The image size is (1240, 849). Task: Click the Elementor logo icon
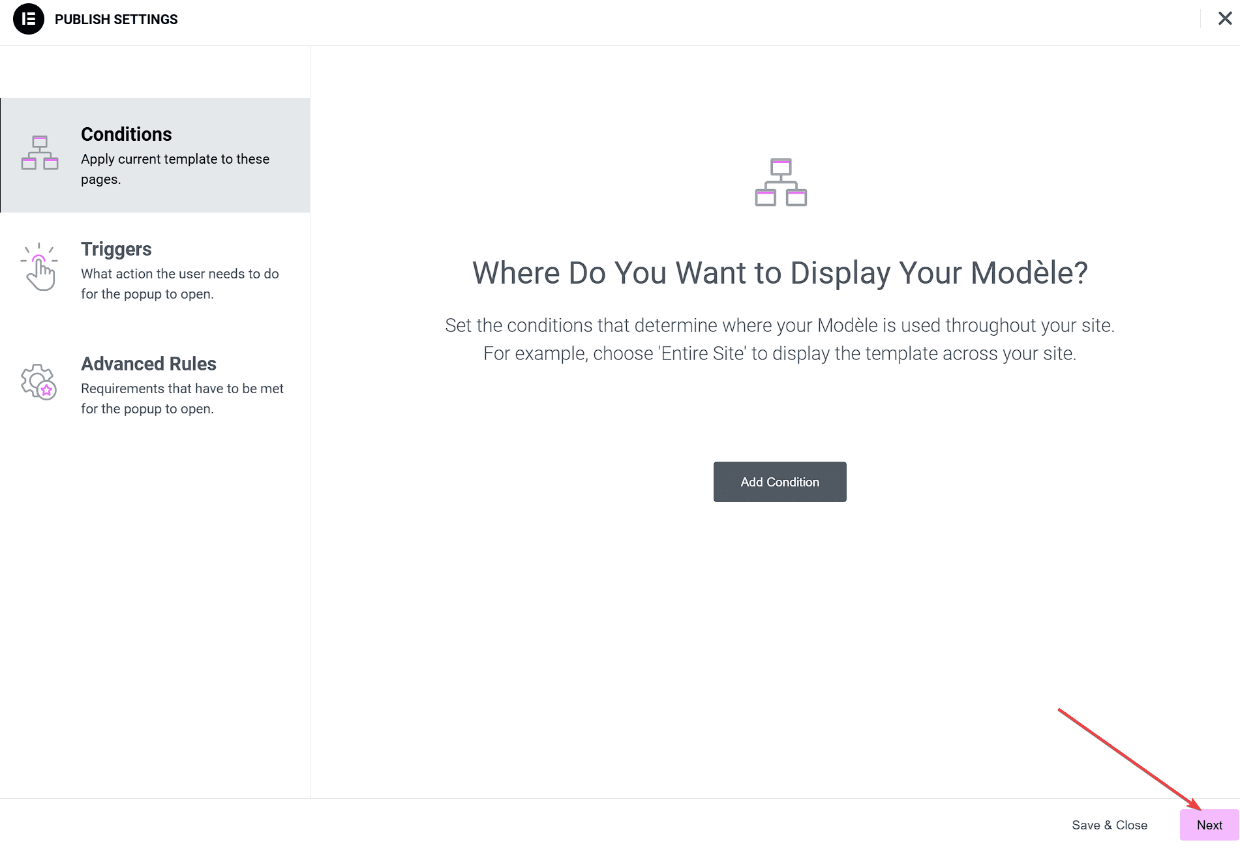[x=29, y=19]
